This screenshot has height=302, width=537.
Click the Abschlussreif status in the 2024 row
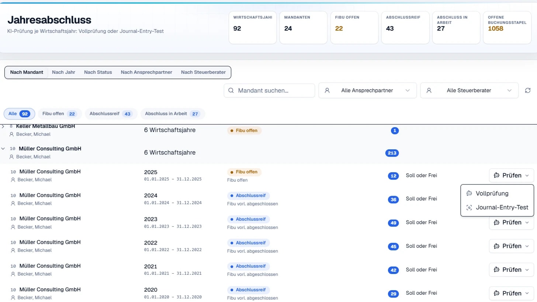249,196
